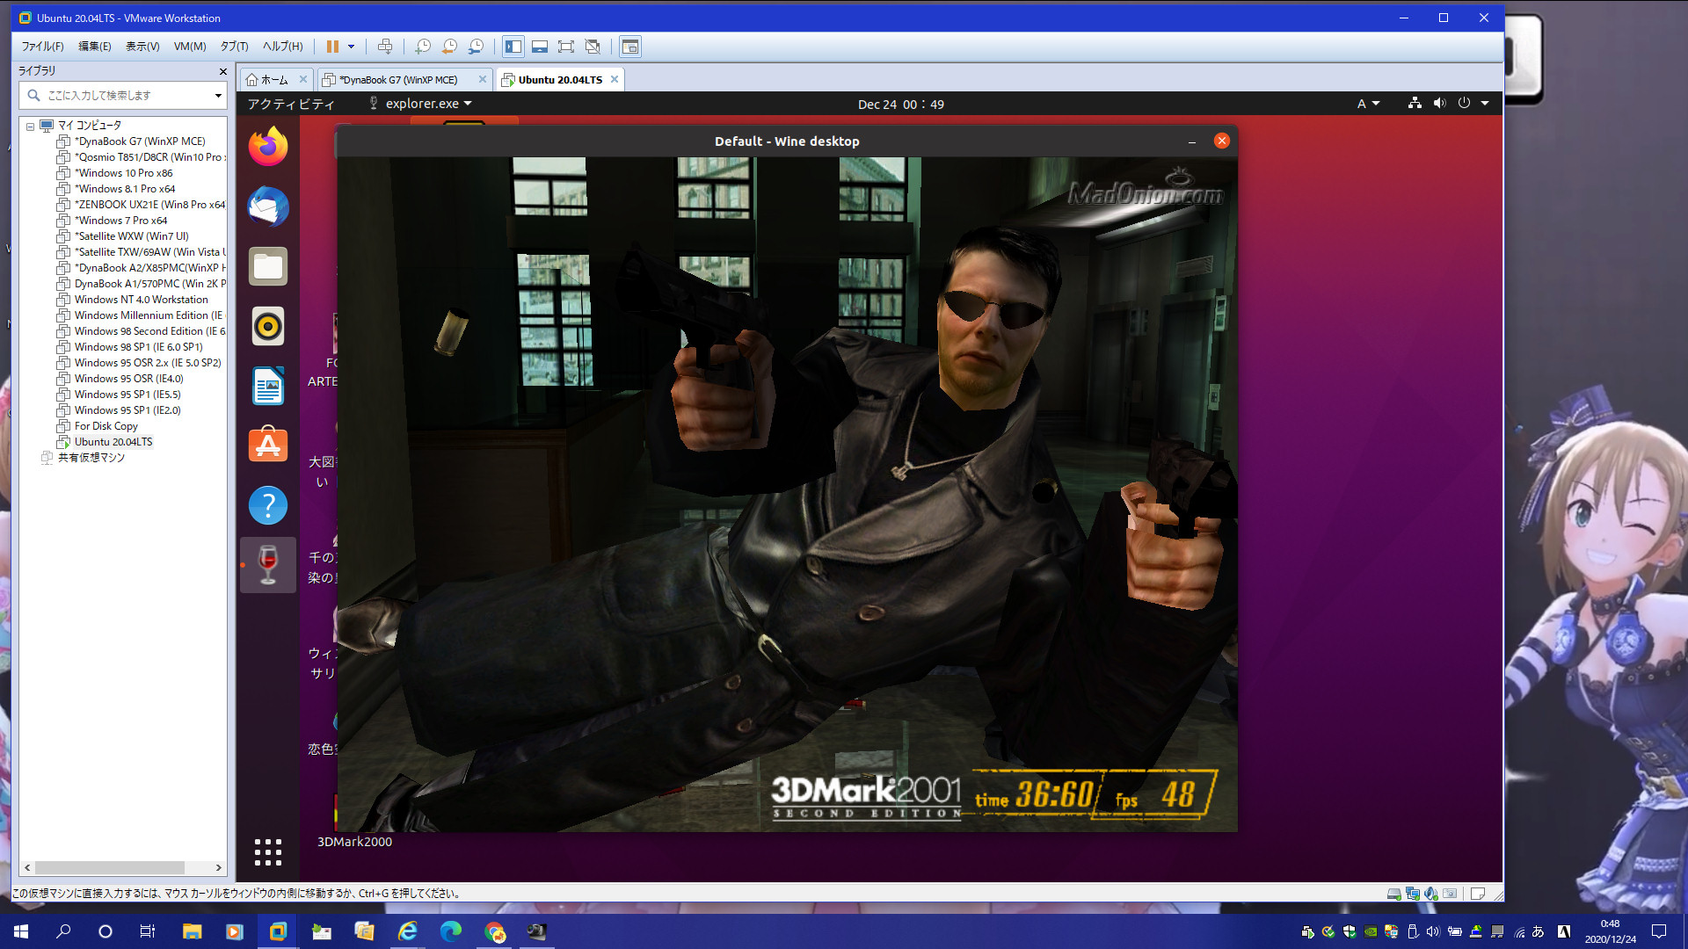Screen dimensions: 1688x949
Task: Launch Rhythmbox from the dock
Action: coord(268,326)
